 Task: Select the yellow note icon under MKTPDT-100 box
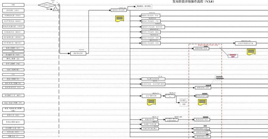click(x=251, y=52)
